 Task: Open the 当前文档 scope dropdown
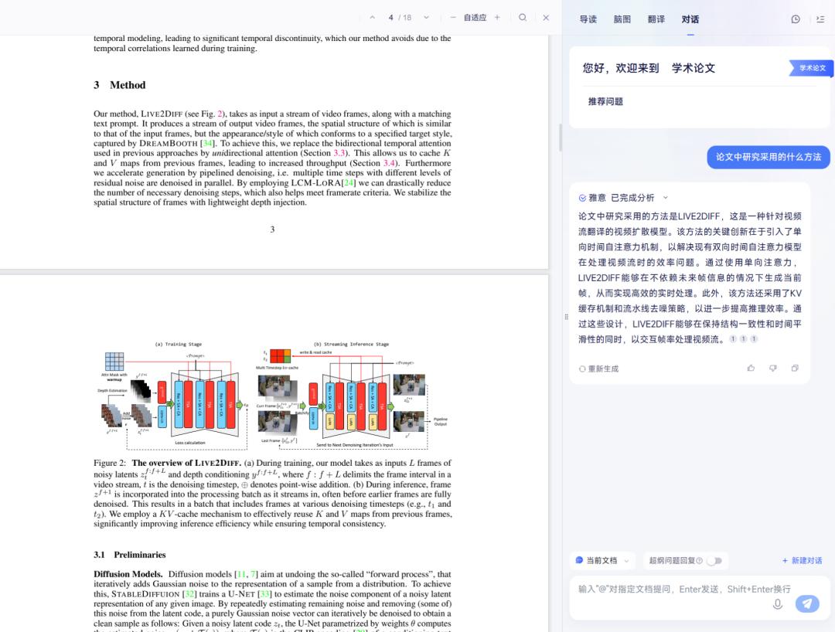(x=603, y=561)
